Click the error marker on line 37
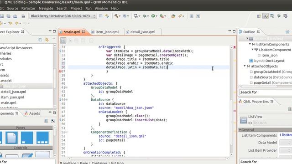Screen dimensions: 292x164 60,71
